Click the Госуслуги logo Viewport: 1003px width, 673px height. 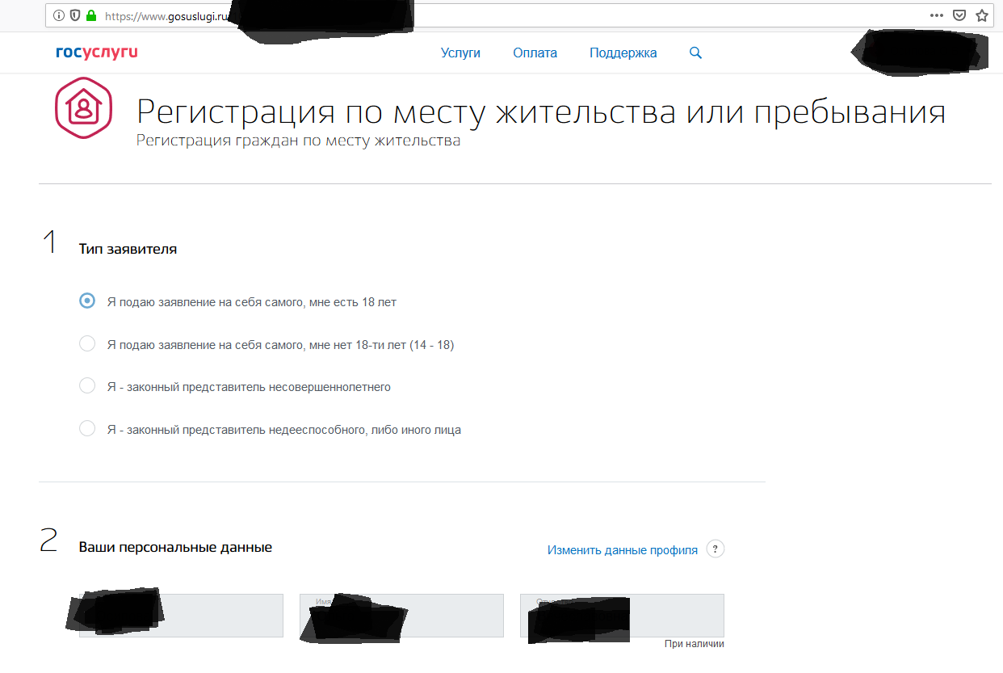(x=97, y=53)
